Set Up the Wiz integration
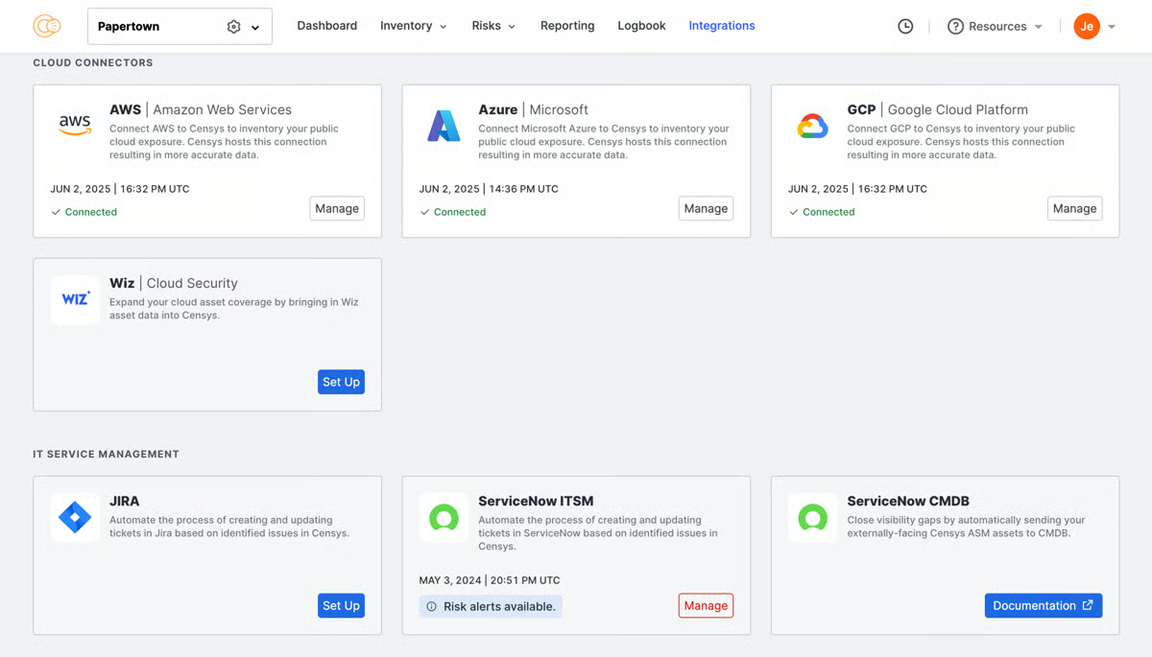 [x=341, y=382]
